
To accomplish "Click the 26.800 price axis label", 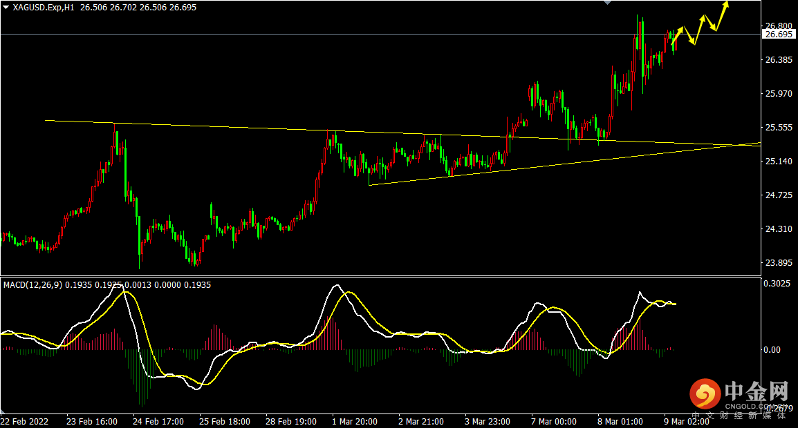I will 779,26.
